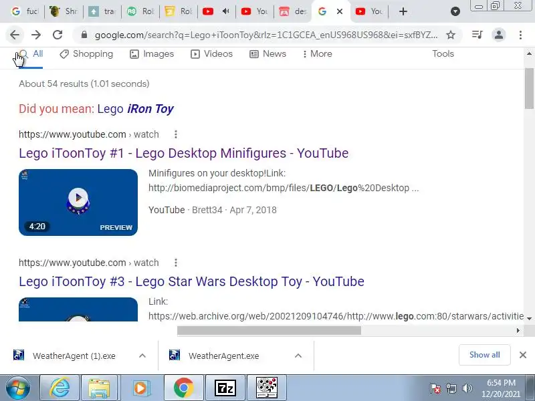The height and width of the screenshot is (401, 535).
Task: Open the media control icon in toolbar
Action: [x=477, y=35]
